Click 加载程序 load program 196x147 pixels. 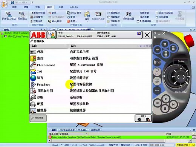pos(113,21)
